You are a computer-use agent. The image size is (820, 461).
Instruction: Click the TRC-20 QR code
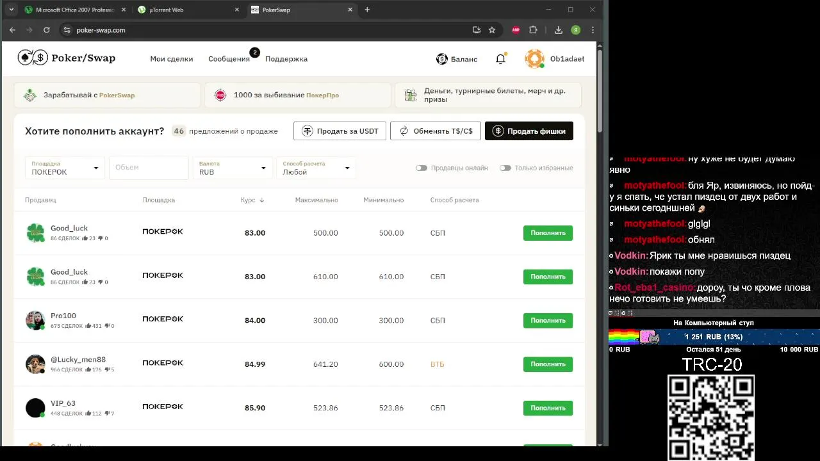pos(710,417)
